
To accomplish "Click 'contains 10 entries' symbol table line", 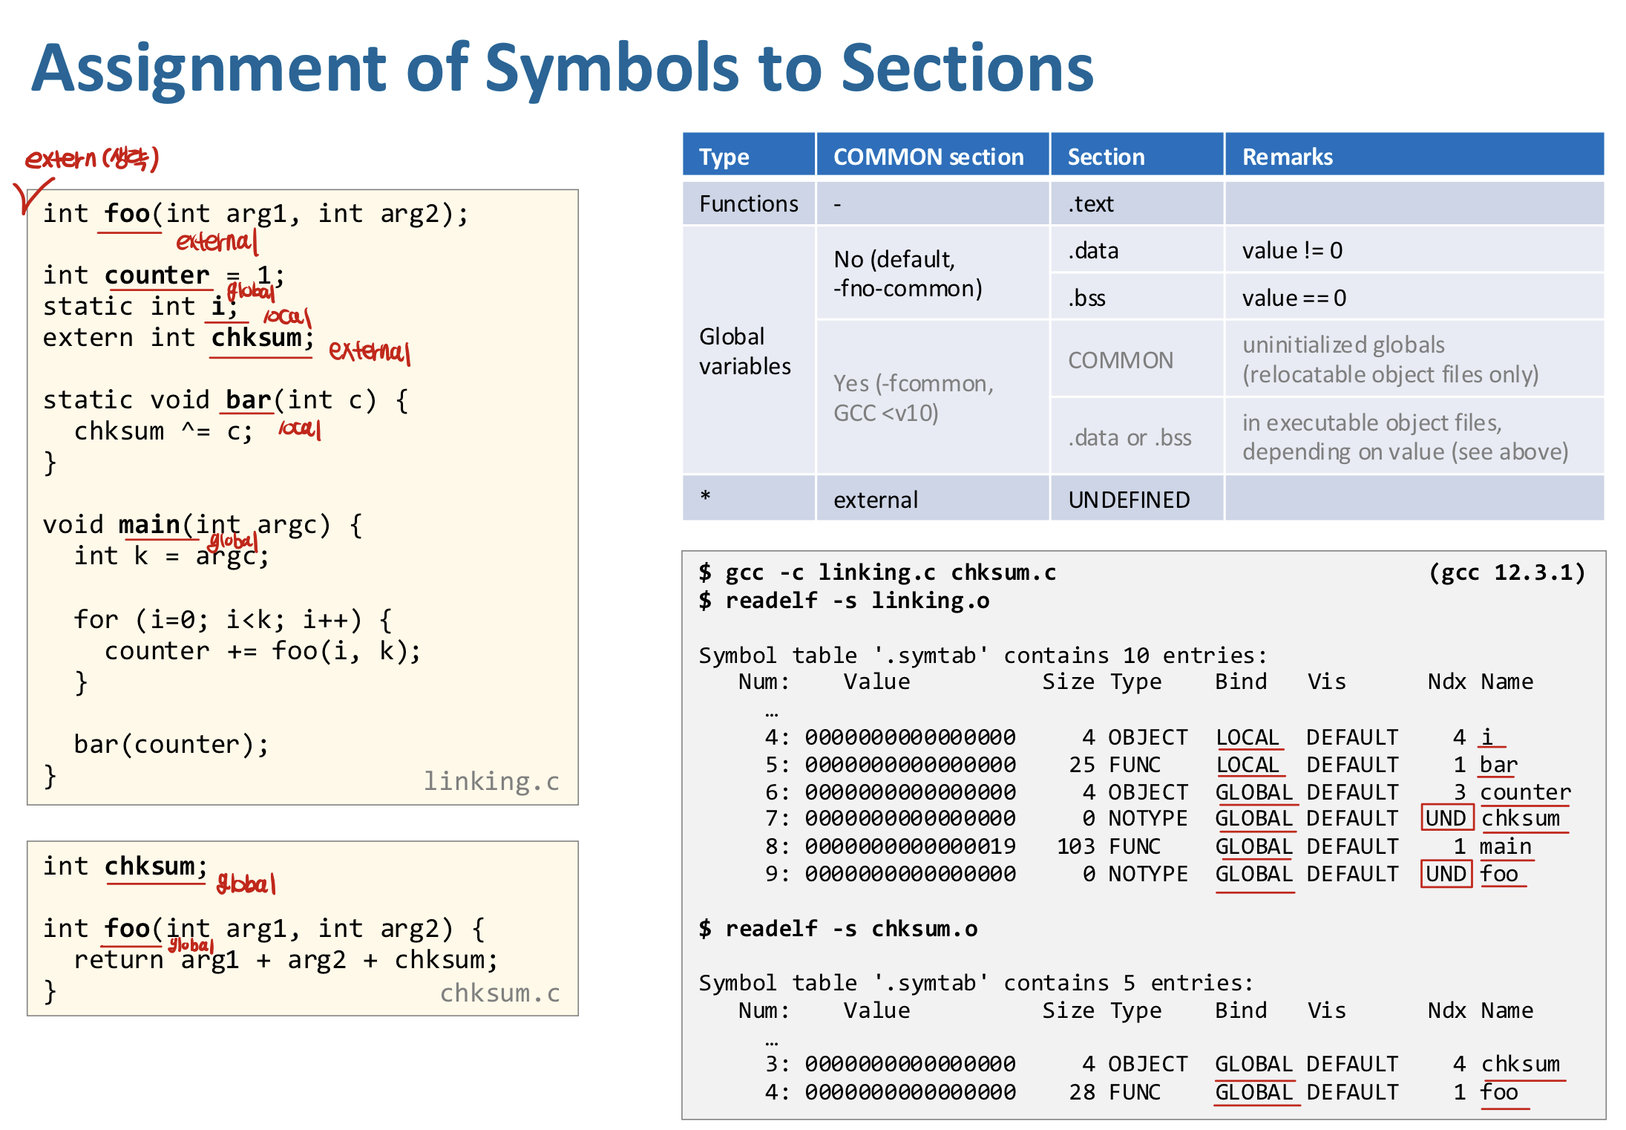I will [982, 656].
